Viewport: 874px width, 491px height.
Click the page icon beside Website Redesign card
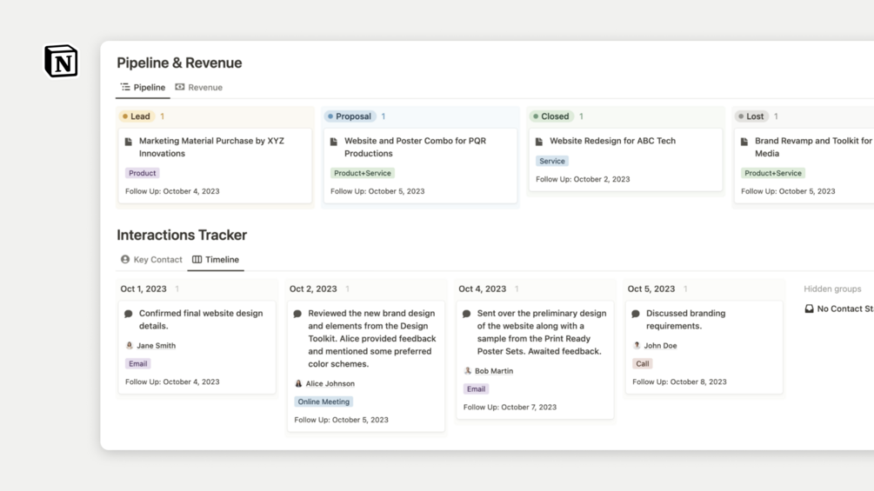pyautogui.click(x=539, y=142)
